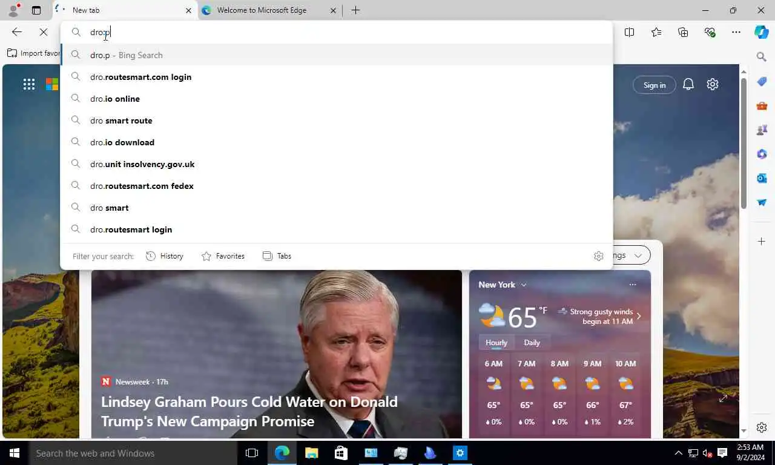The height and width of the screenshot is (465, 775).
Task: Add sidebar app with plus icon
Action: (762, 242)
